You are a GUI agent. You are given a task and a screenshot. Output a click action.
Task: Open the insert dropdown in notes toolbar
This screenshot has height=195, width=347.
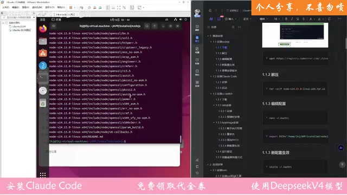coord(230,19)
